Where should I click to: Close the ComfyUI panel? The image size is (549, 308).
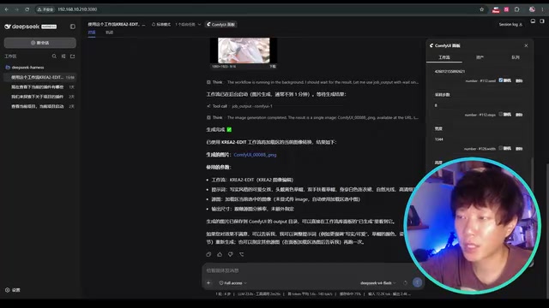(526, 45)
